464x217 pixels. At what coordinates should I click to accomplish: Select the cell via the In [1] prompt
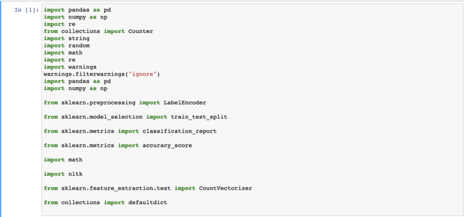pyautogui.click(x=27, y=10)
